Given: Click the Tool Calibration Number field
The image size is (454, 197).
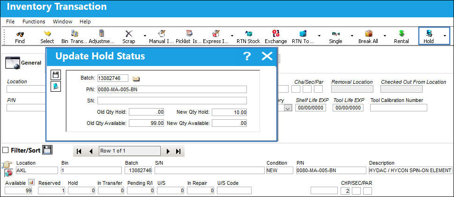Looking at the screenshot, I should coord(399,108).
